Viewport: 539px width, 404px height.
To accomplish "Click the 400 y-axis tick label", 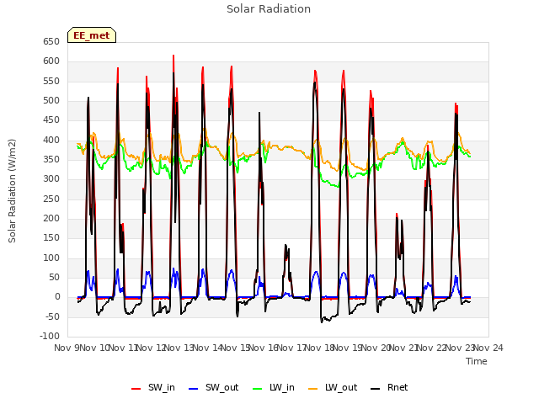I will click(x=51, y=141).
